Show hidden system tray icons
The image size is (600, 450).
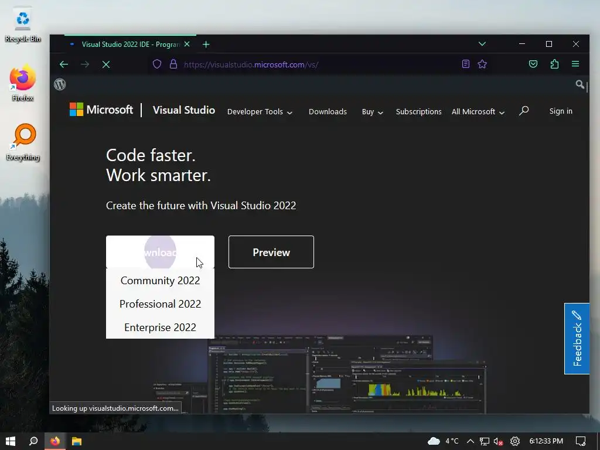click(471, 441)
